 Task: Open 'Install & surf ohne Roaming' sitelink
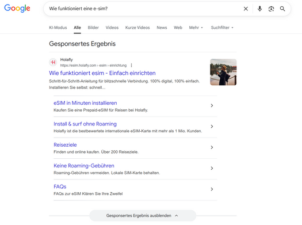(x=85, y=124)
